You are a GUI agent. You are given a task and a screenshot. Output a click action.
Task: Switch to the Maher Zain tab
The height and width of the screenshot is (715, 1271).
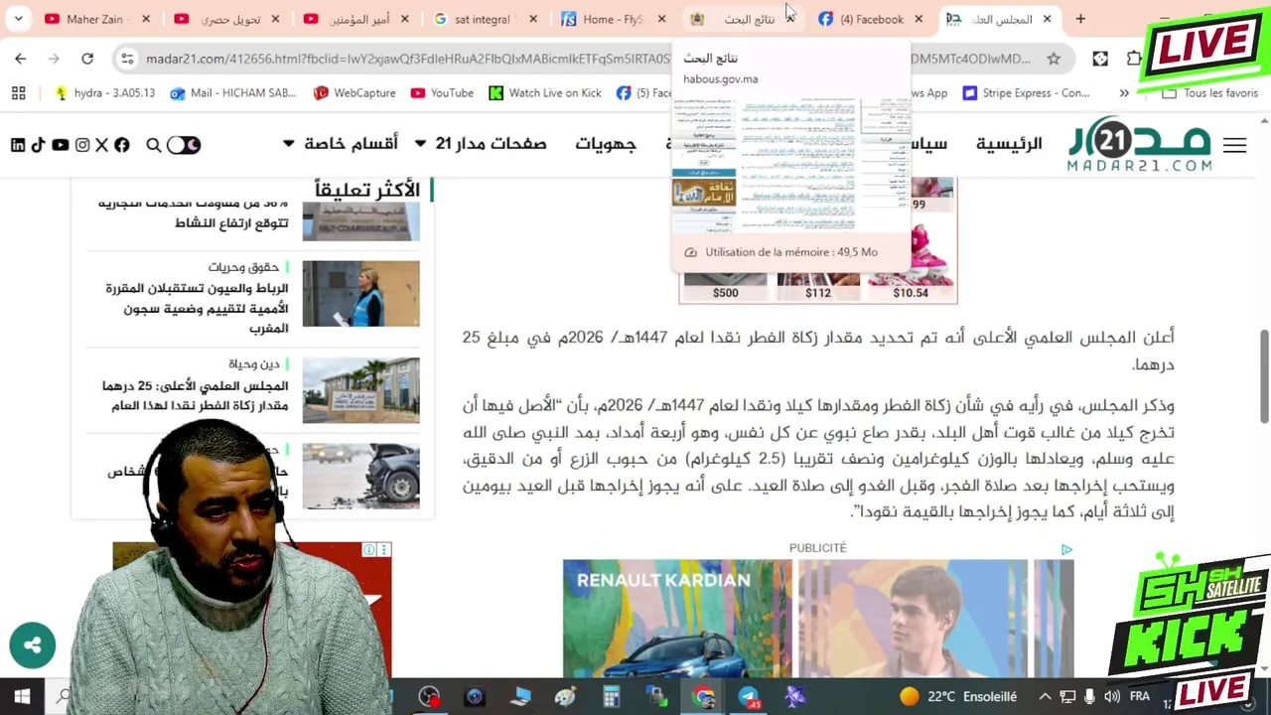(95, 19)
